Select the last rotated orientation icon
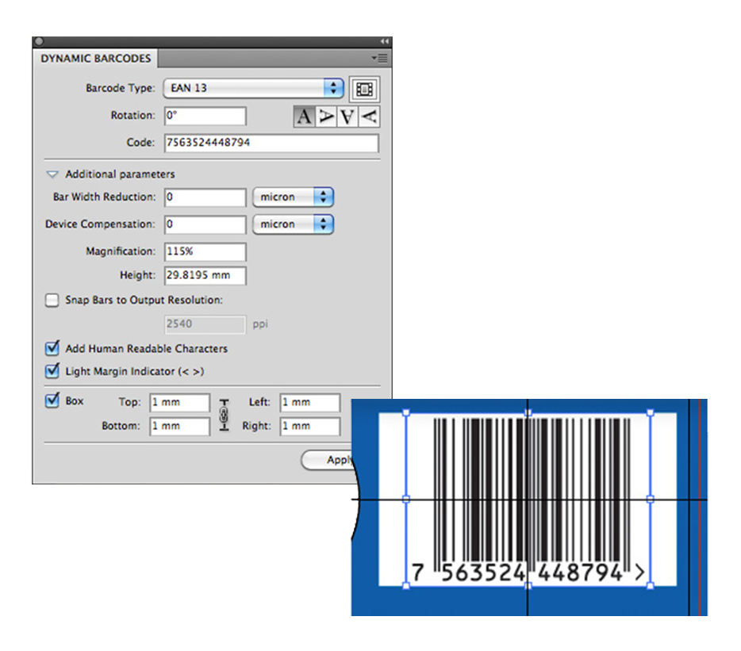 (368, 117)
